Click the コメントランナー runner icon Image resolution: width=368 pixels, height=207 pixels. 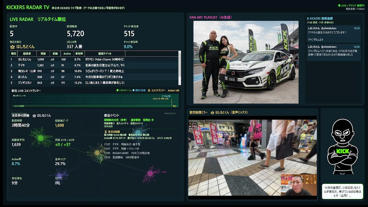coord(149,91)
